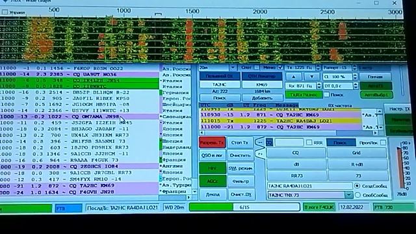Click the QTH locator field KM69

point(262,84)
